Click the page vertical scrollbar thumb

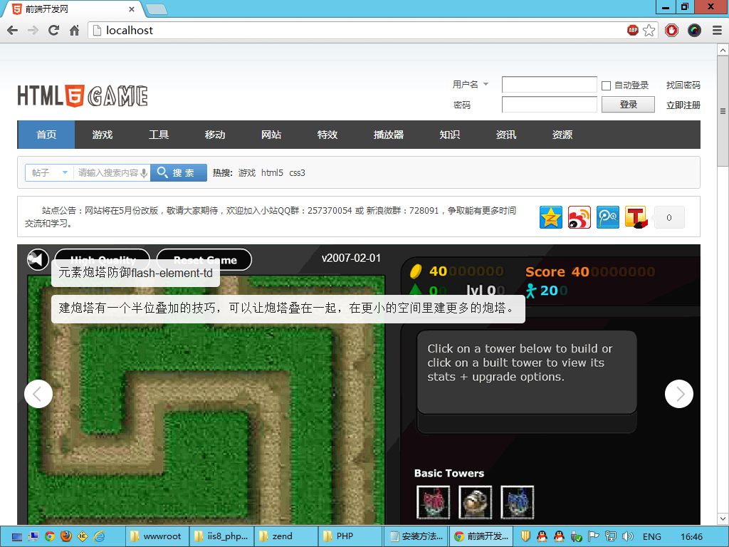[723, 111]
